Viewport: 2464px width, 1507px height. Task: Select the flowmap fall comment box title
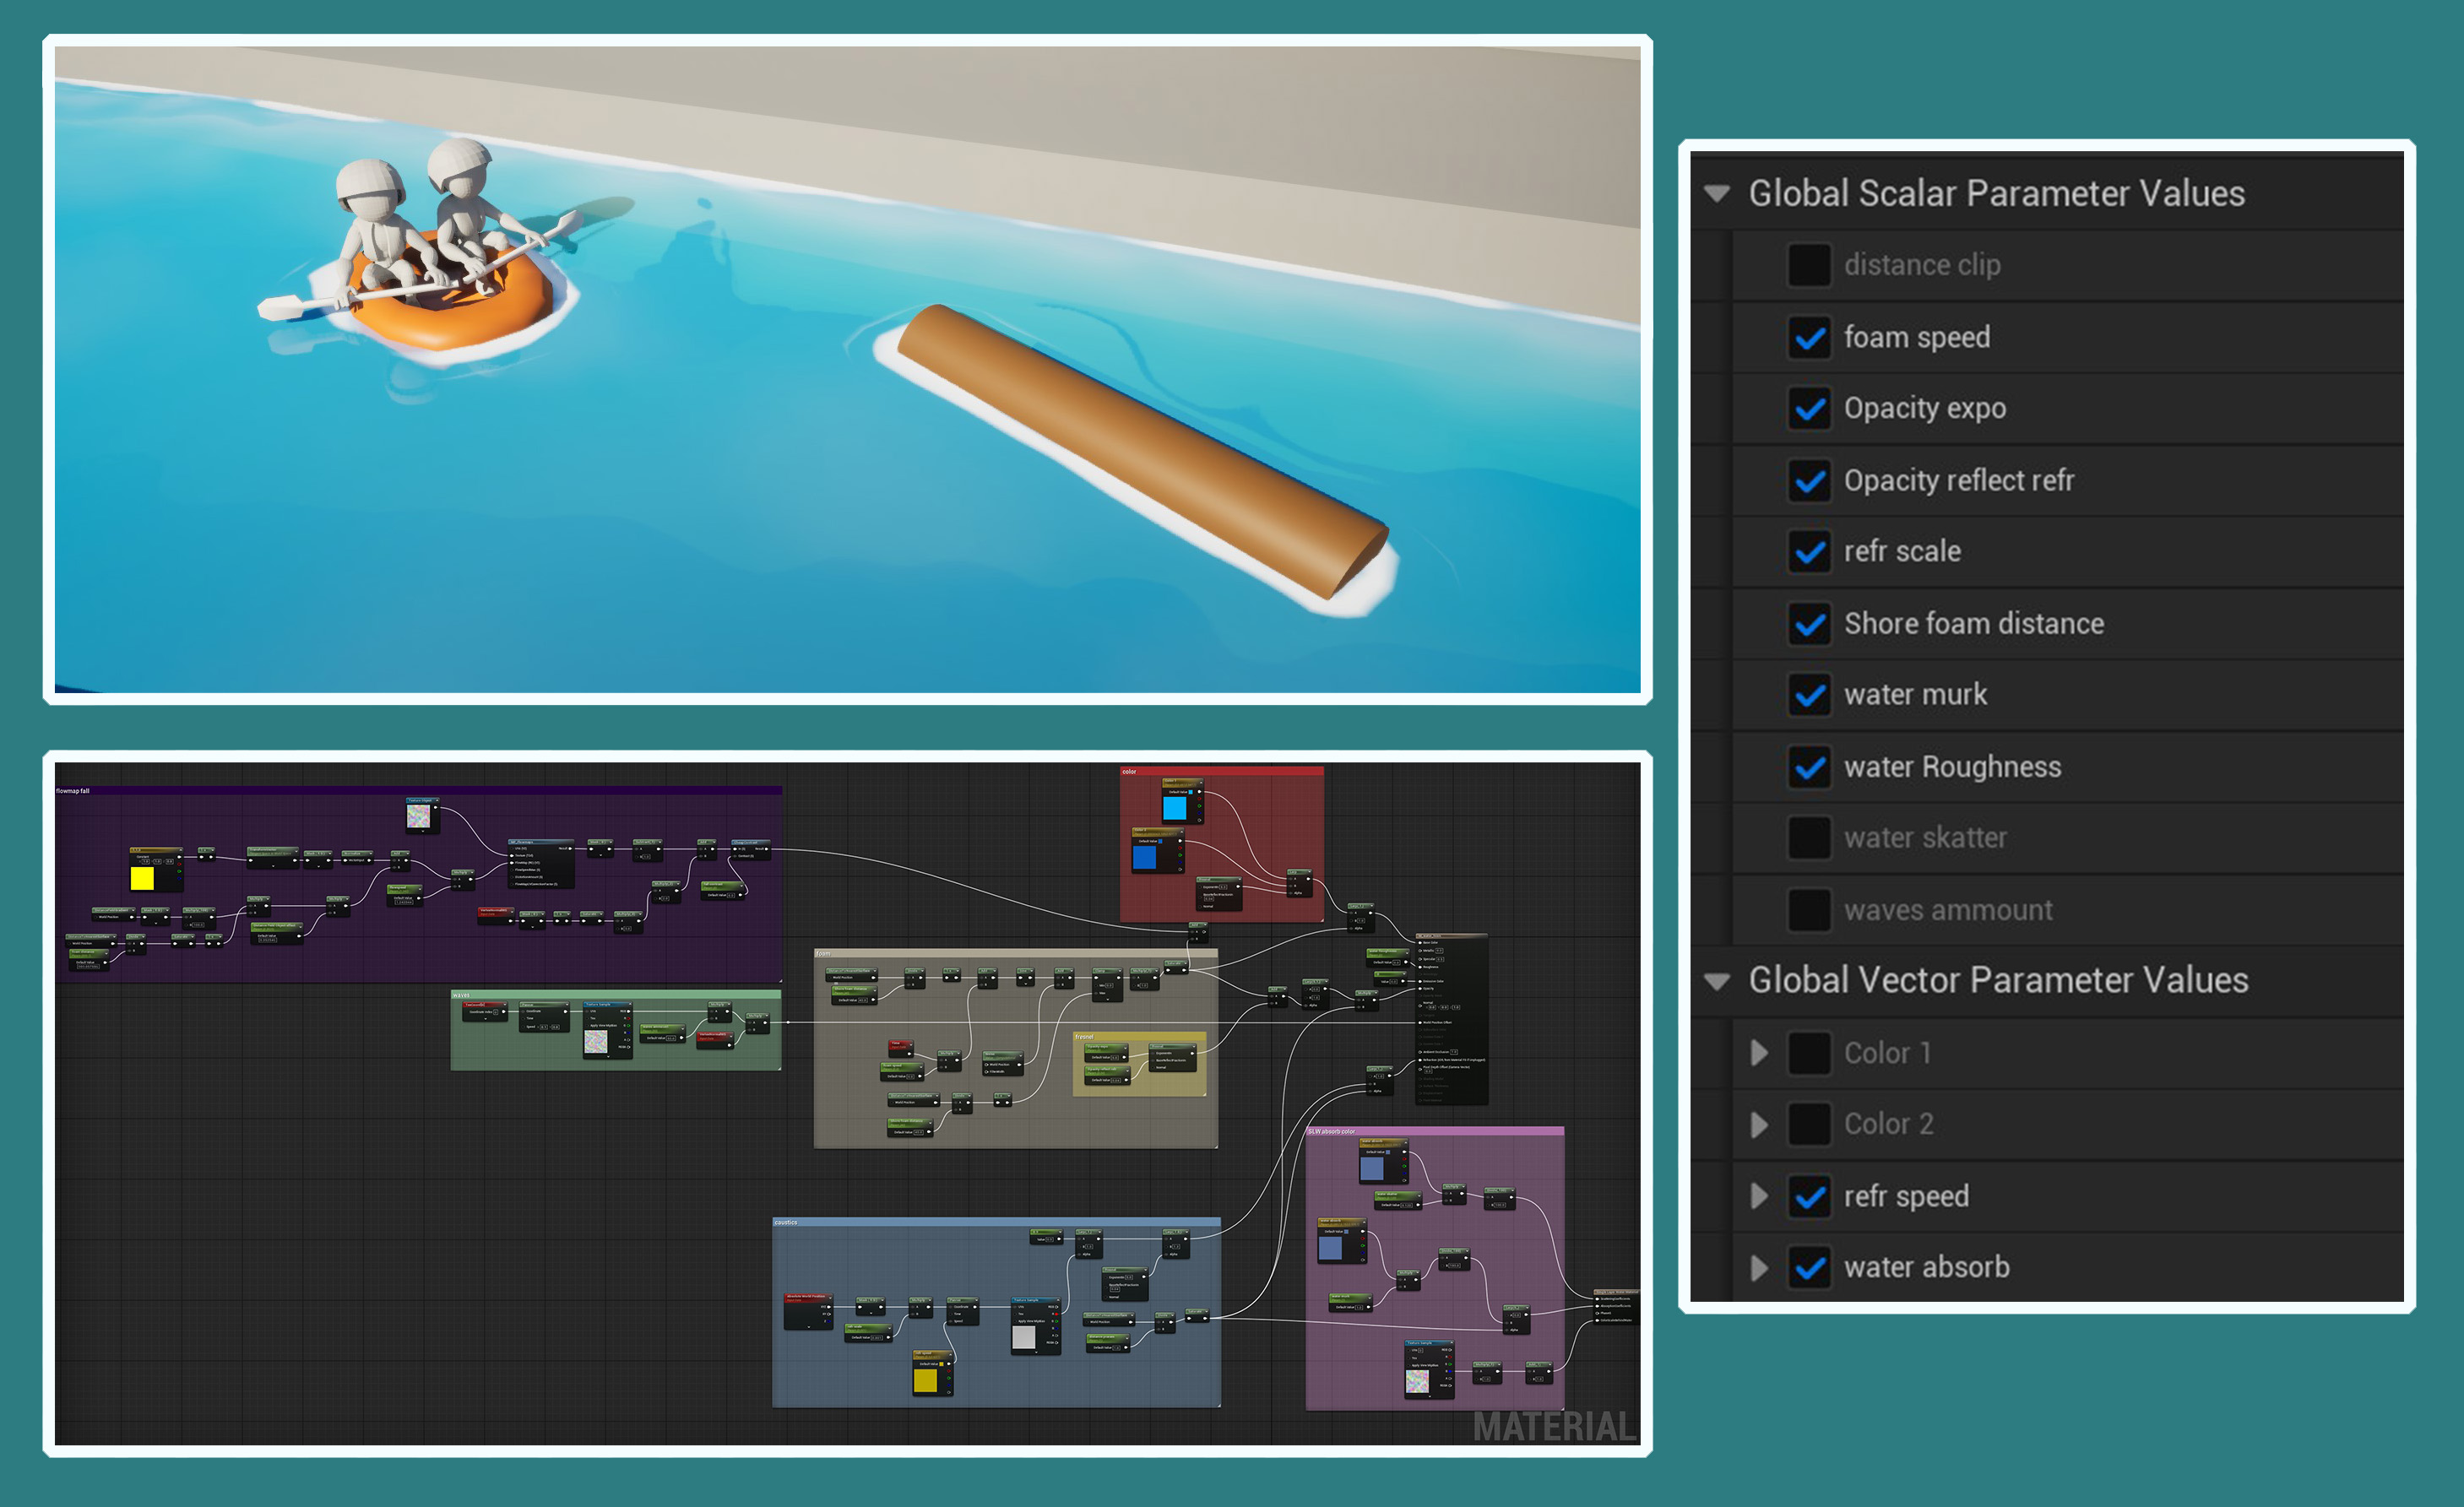(73, 791)
